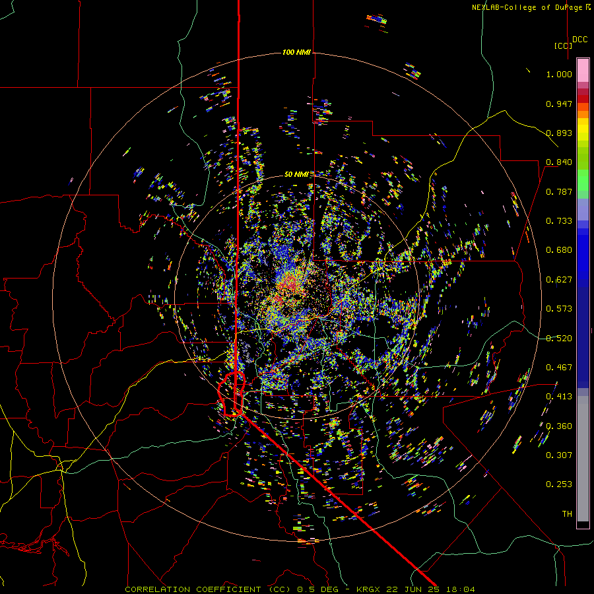Click the 100 NMI range ring label
Viewport: 594px width, 594px height.
pos(296,52)
